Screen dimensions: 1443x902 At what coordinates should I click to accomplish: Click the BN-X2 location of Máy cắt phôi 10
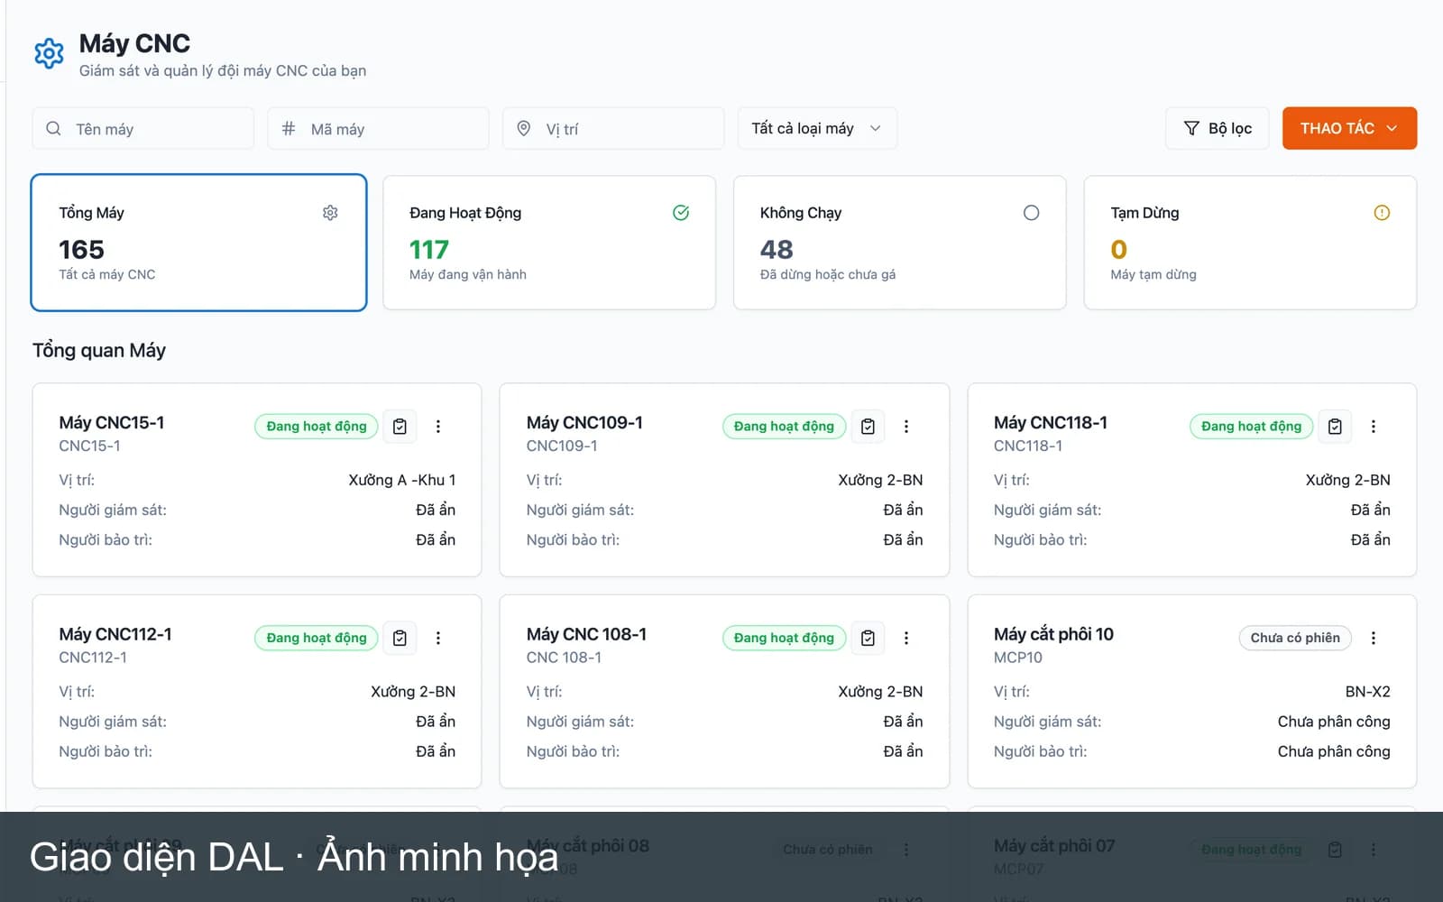coord(1367,693)
